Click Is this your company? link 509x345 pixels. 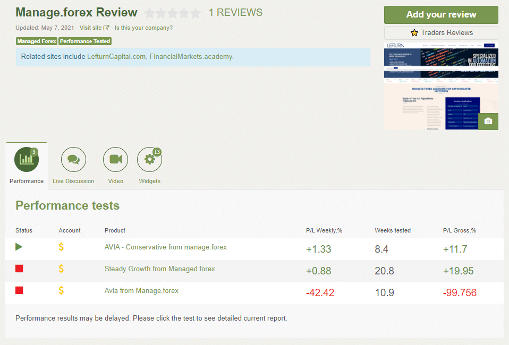[x=143, y=28]
